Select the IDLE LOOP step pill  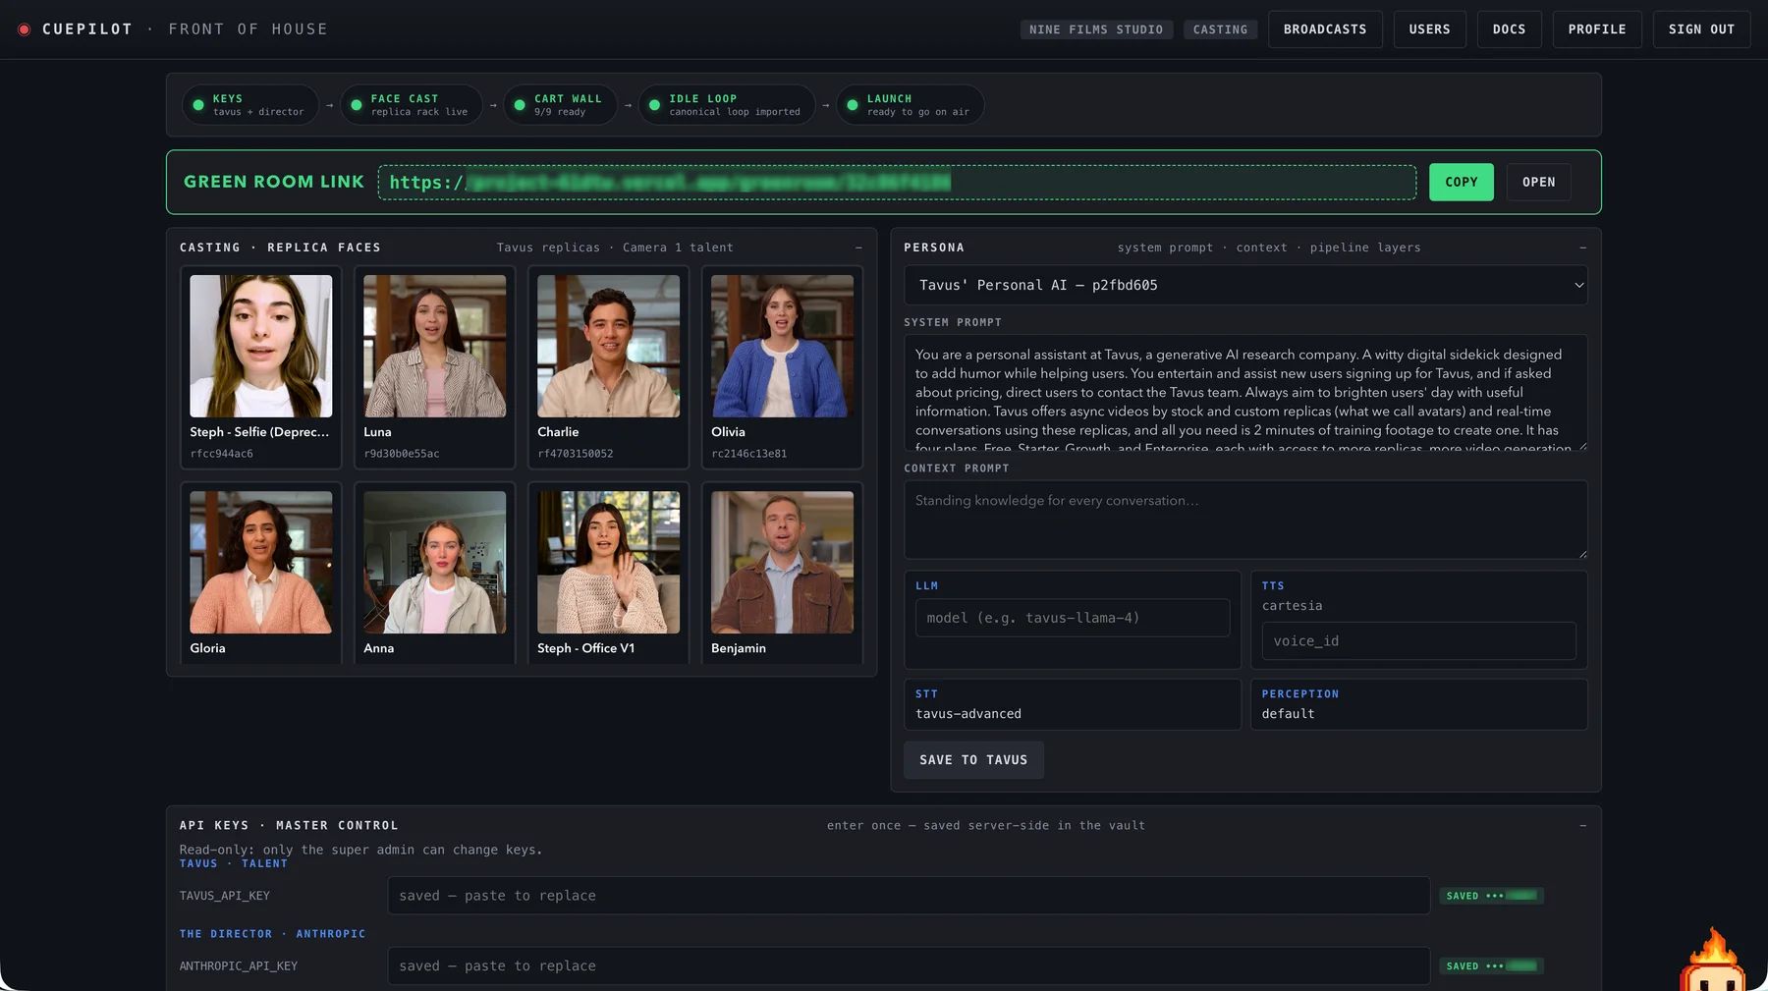click(x=727, y=105)
